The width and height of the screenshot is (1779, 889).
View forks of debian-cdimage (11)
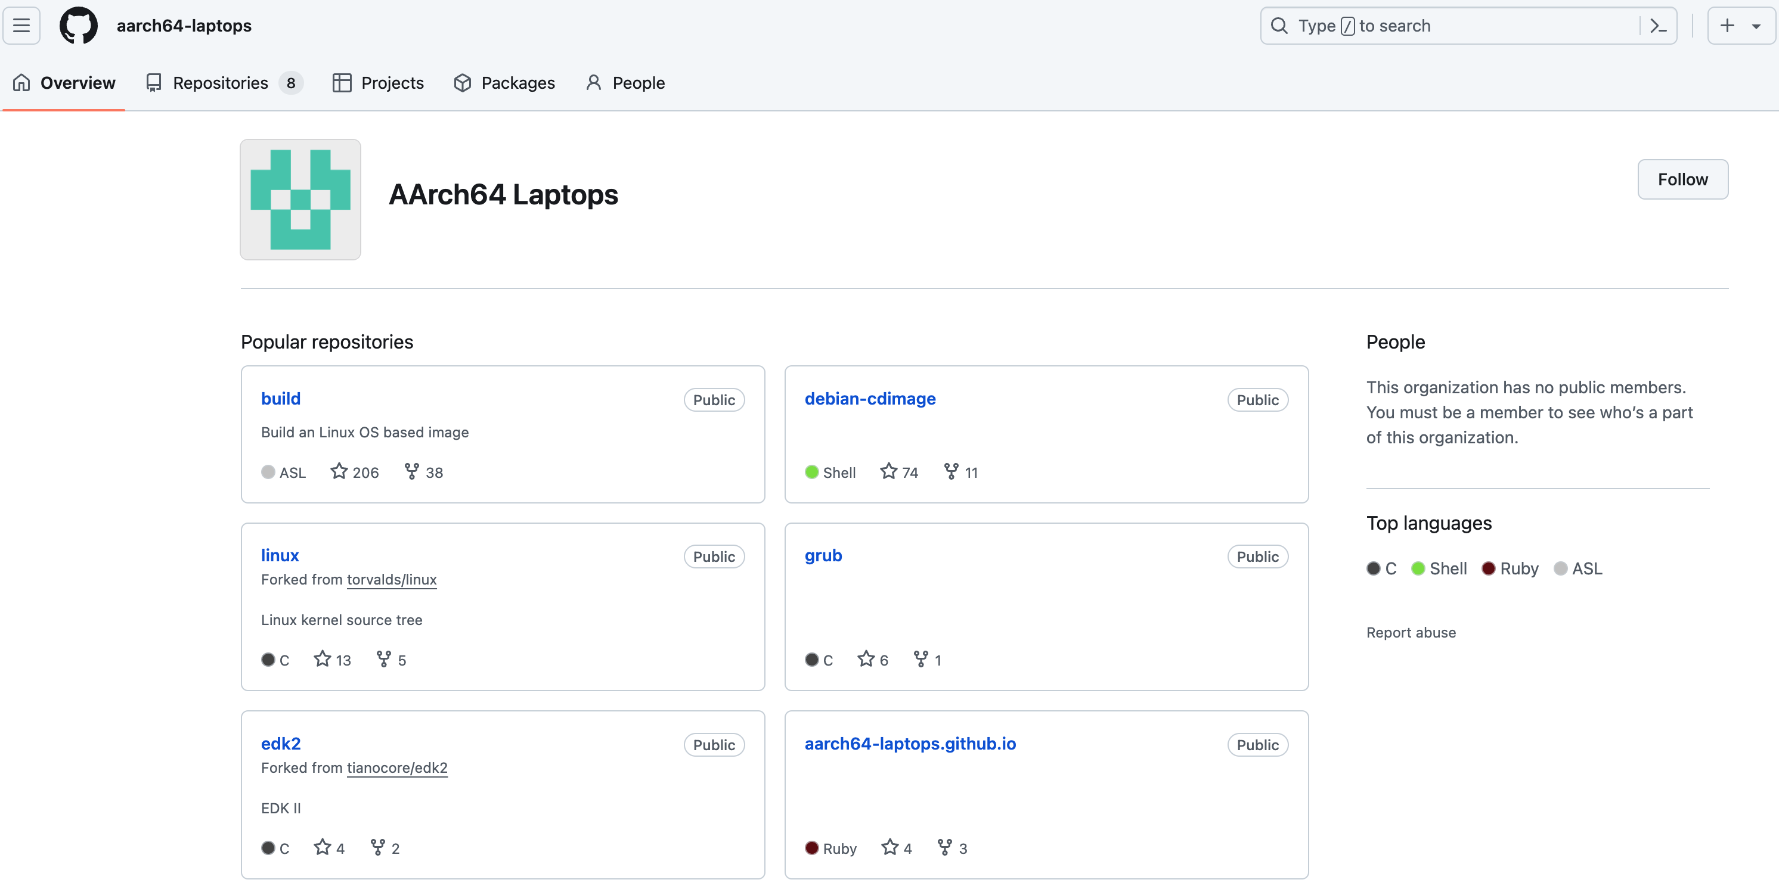pyautogui.click(x=960, y=472)
